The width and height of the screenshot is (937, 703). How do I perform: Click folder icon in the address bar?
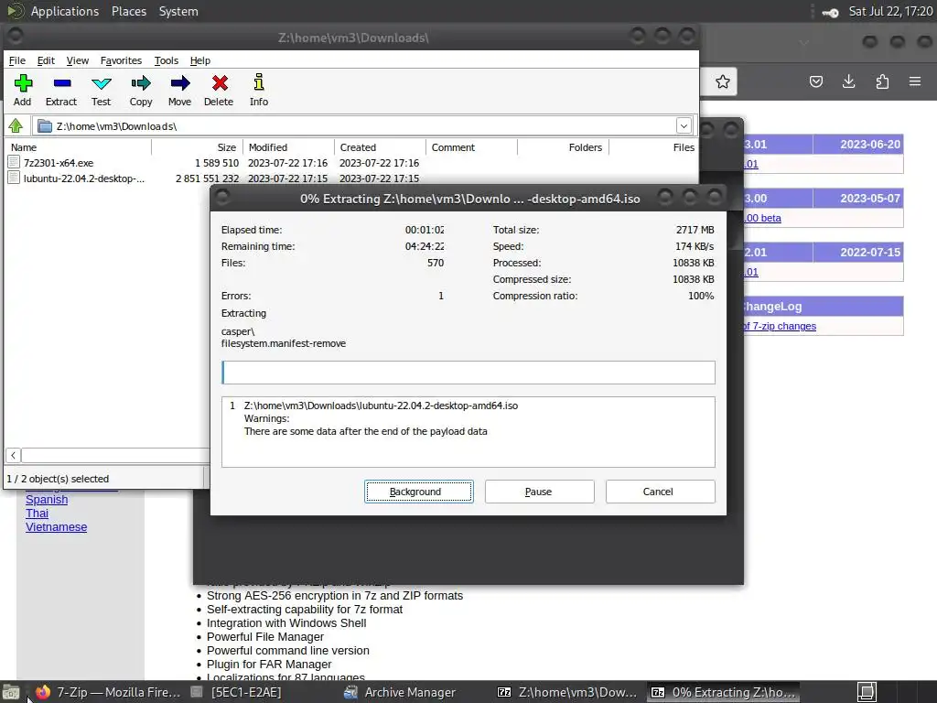click(x=44, y=126)
